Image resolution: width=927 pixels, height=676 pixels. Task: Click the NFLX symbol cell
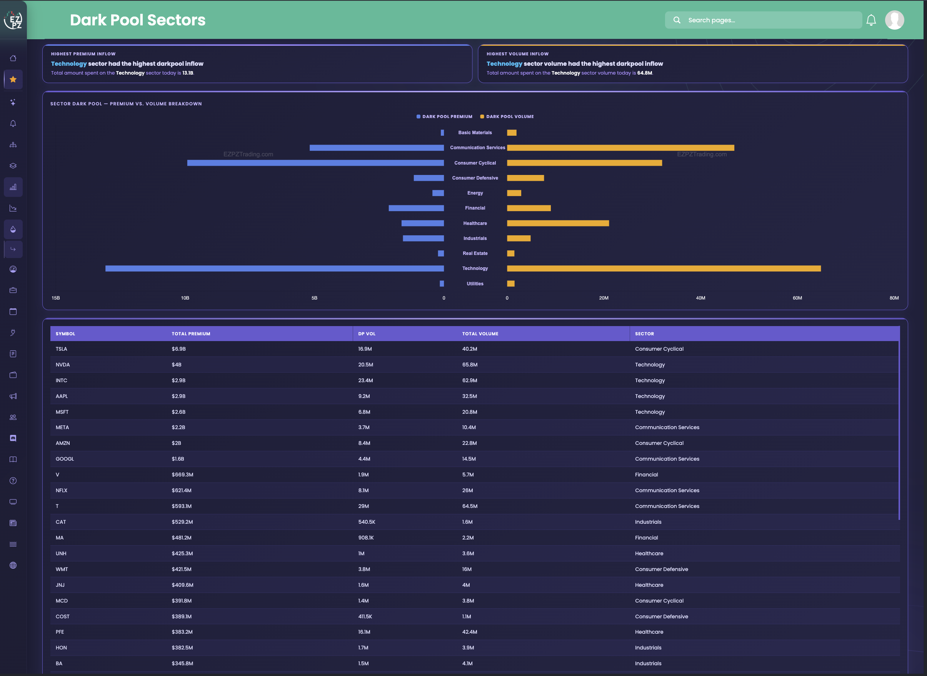click(x=62, y=491)
